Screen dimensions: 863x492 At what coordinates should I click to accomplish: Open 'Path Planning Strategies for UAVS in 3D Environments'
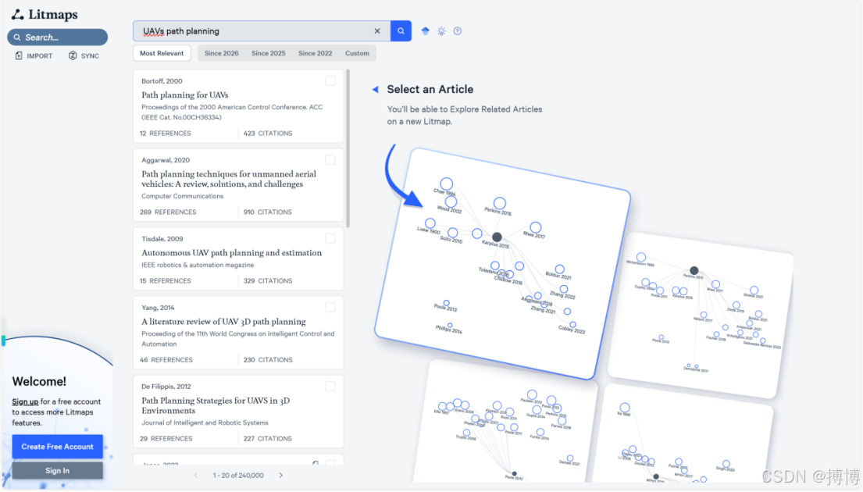[x=216, y=405]
